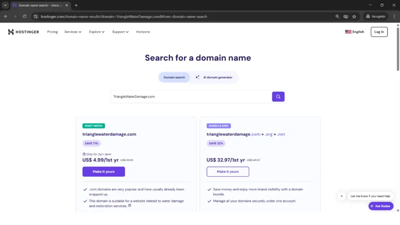
Task: Click the sparkle icon of AI domain generator
Action: coord(197,77)
